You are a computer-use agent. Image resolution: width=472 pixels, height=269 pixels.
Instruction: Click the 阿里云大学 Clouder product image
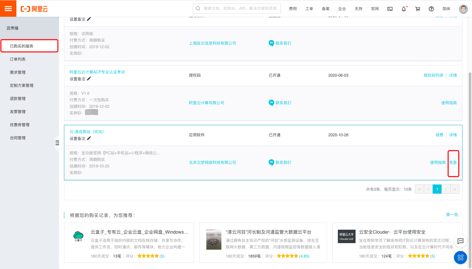347,236
